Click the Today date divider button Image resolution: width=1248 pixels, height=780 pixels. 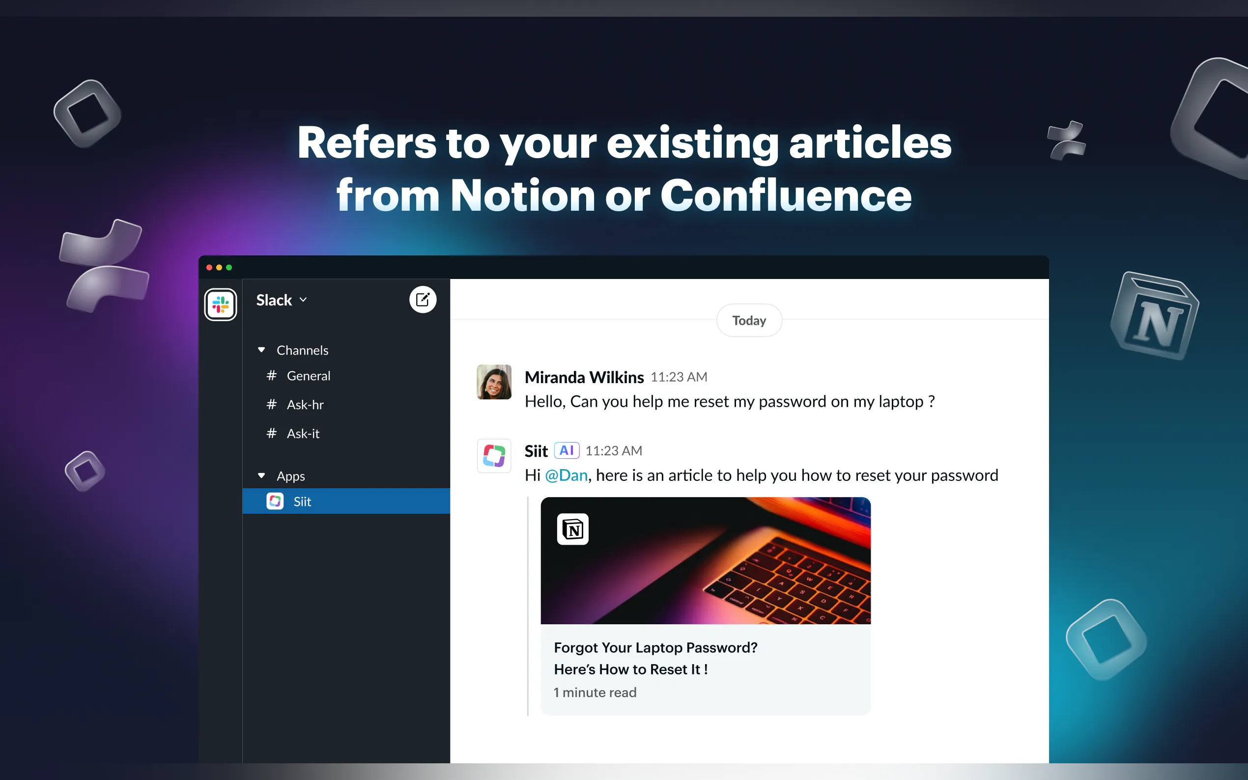(x=749, y=320)
